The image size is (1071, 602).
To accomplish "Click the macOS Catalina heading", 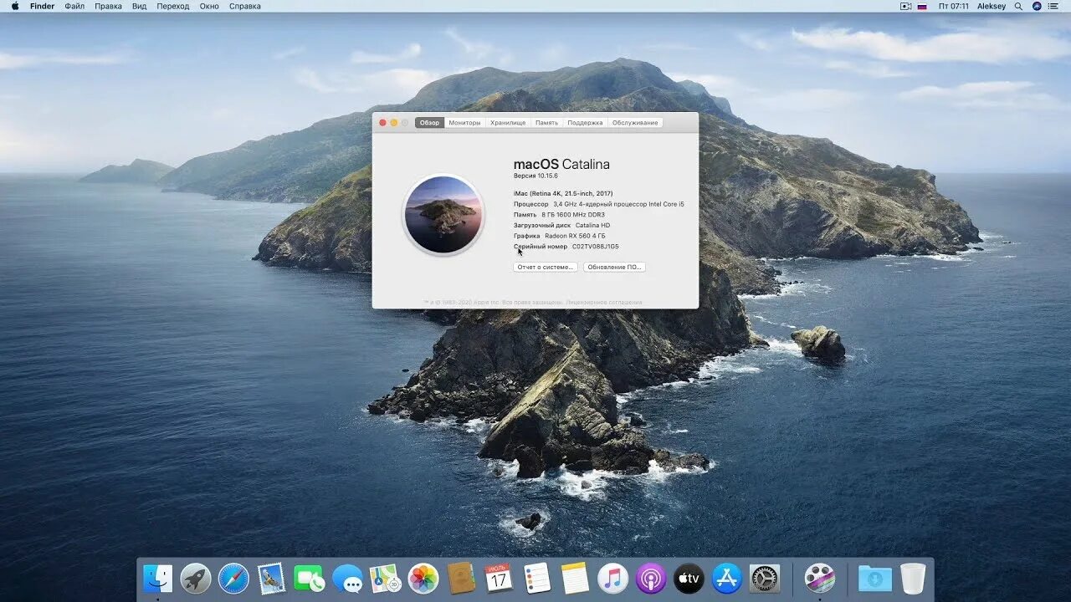I will coord(561,164).
